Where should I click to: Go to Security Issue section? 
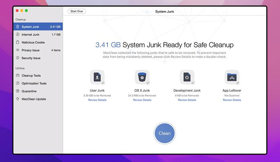38,58
